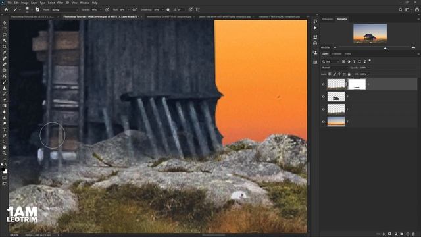Select the Blur tool
The image size is (421, 237).
(5, 112)
